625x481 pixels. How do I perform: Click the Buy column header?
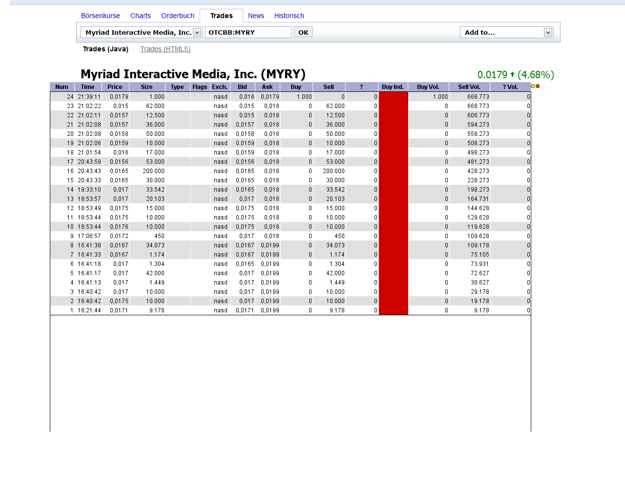pyautogui.click(x=296, y=87)
